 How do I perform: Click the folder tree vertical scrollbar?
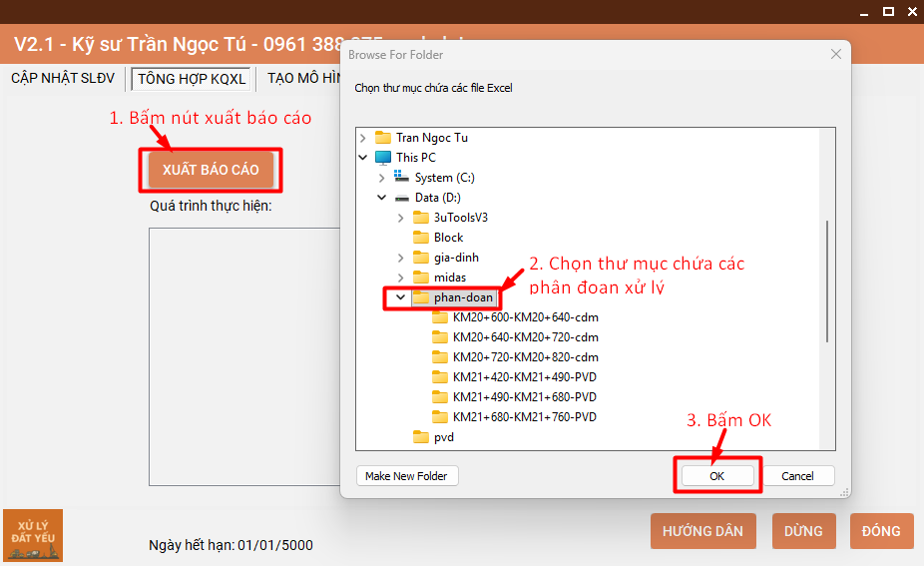click(827, 282)
